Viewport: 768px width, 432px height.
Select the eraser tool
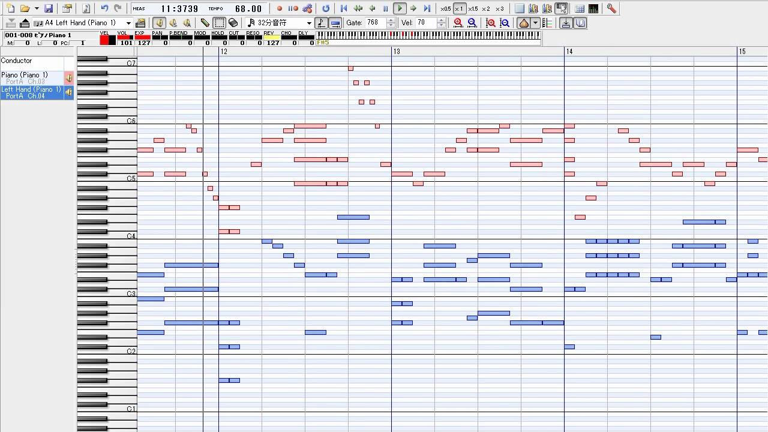(233, 23)
